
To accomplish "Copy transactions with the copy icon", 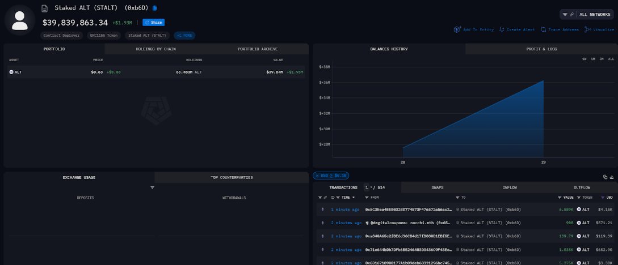I will [x=606, y=177].
